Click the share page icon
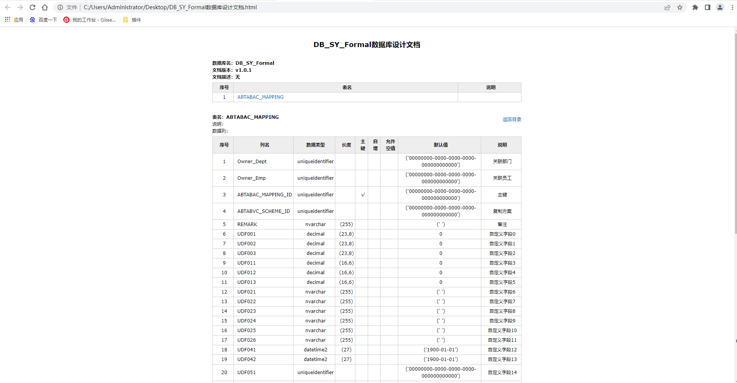 point(667,7)
